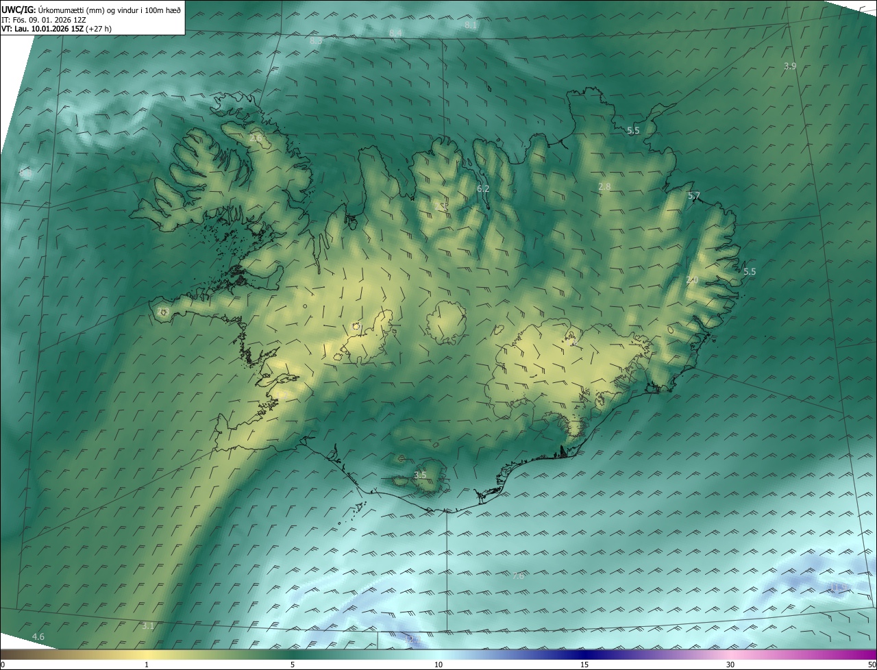The image size is (877, 670).
Task: Click the 5.7 value label on the coast
Action: (694, 196)
